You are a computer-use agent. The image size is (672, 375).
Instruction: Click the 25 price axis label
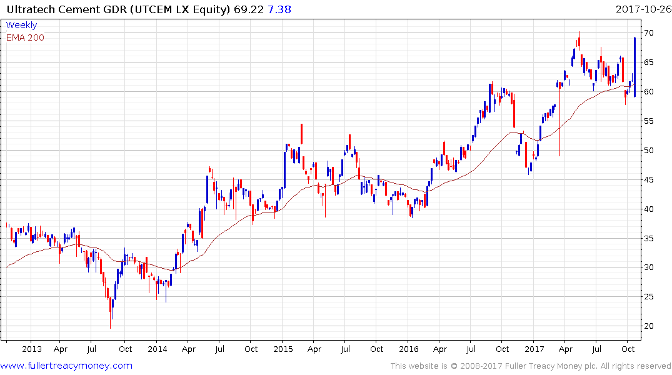648,297
